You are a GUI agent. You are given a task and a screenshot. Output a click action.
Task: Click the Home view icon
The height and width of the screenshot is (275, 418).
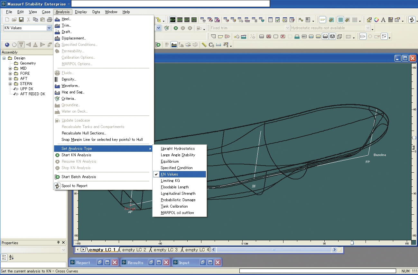point(369,20)
